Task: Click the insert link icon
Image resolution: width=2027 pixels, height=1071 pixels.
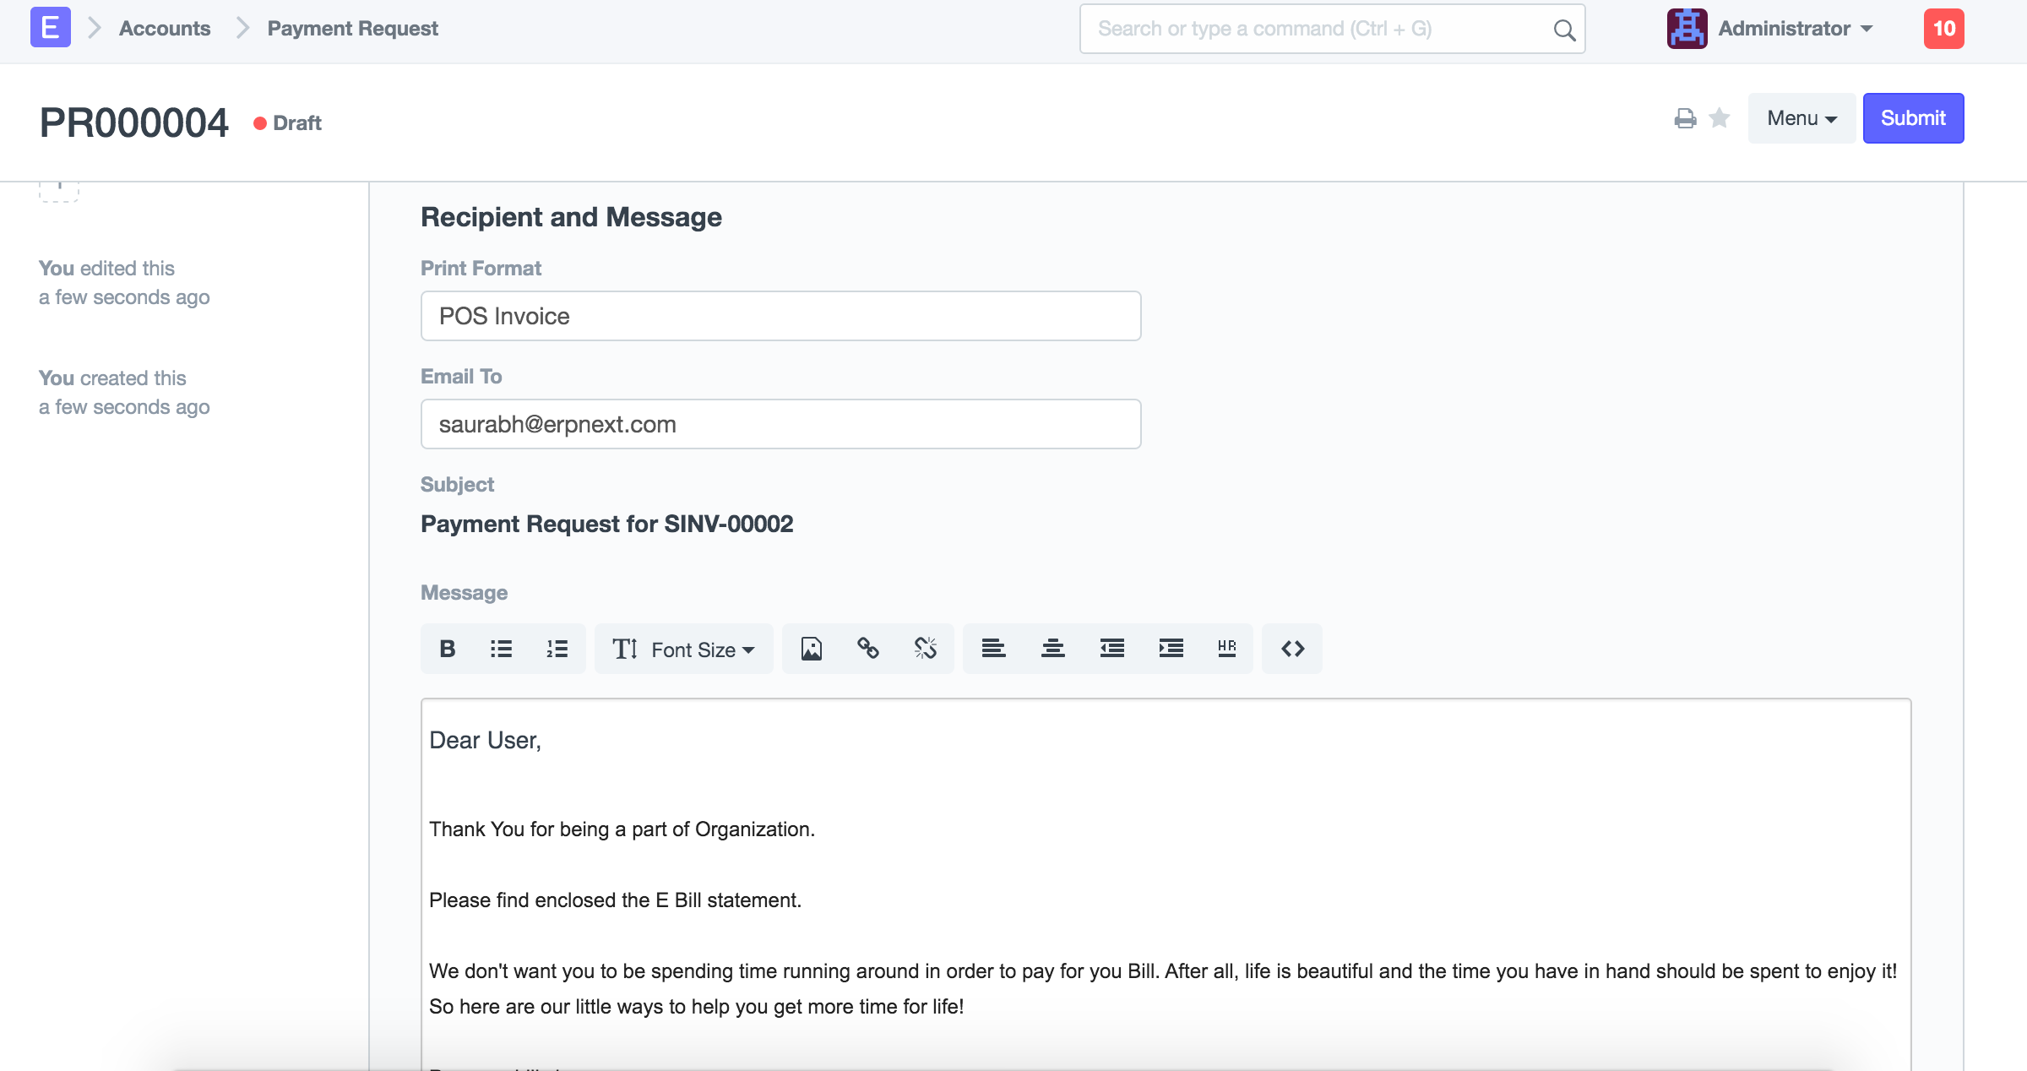Action: click(867, 649)
